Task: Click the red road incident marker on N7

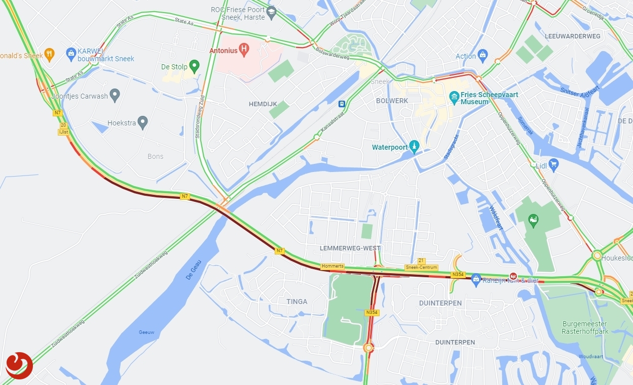Action: tap(513, 276)
